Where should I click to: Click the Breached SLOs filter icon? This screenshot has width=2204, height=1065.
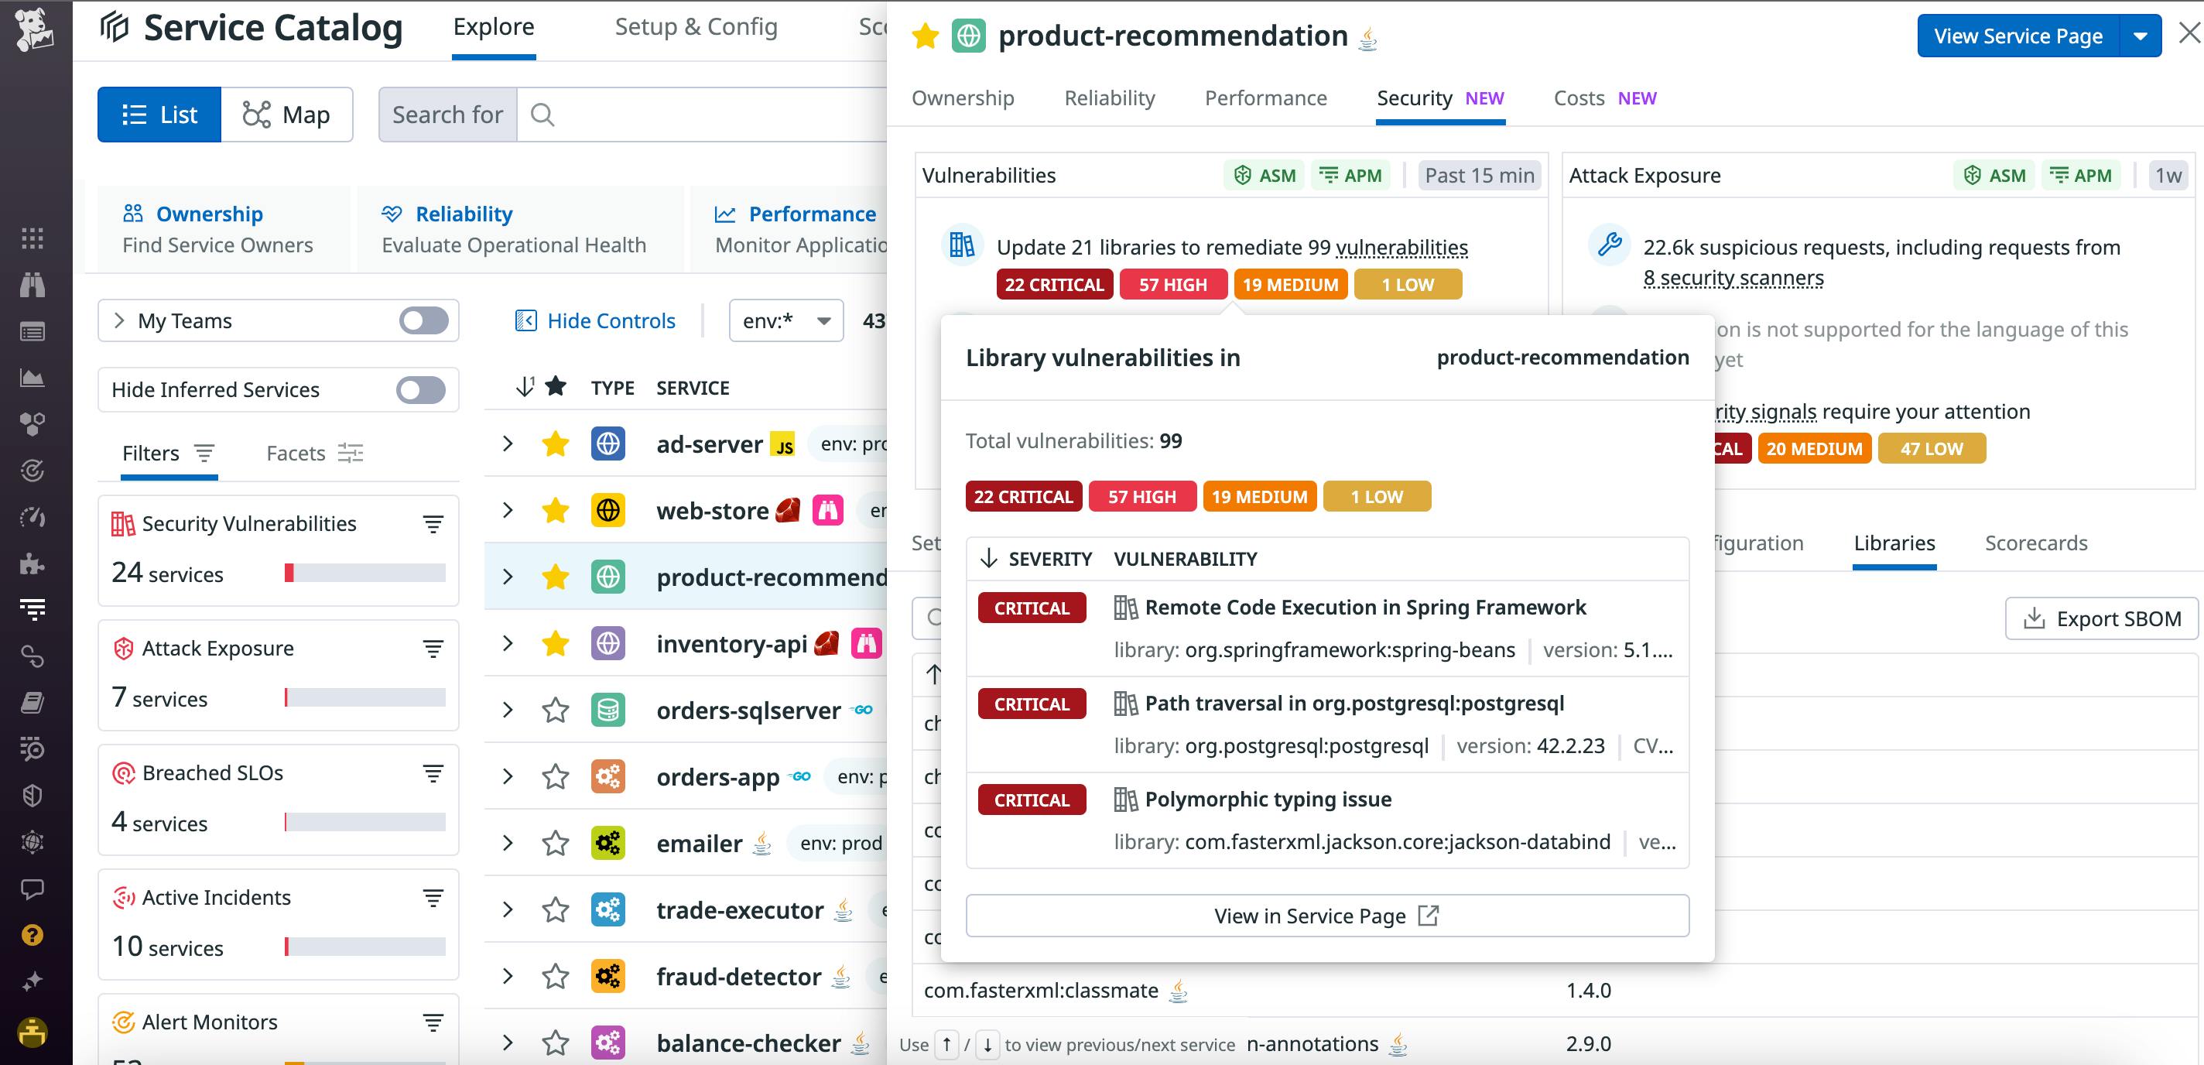[433, 773]
